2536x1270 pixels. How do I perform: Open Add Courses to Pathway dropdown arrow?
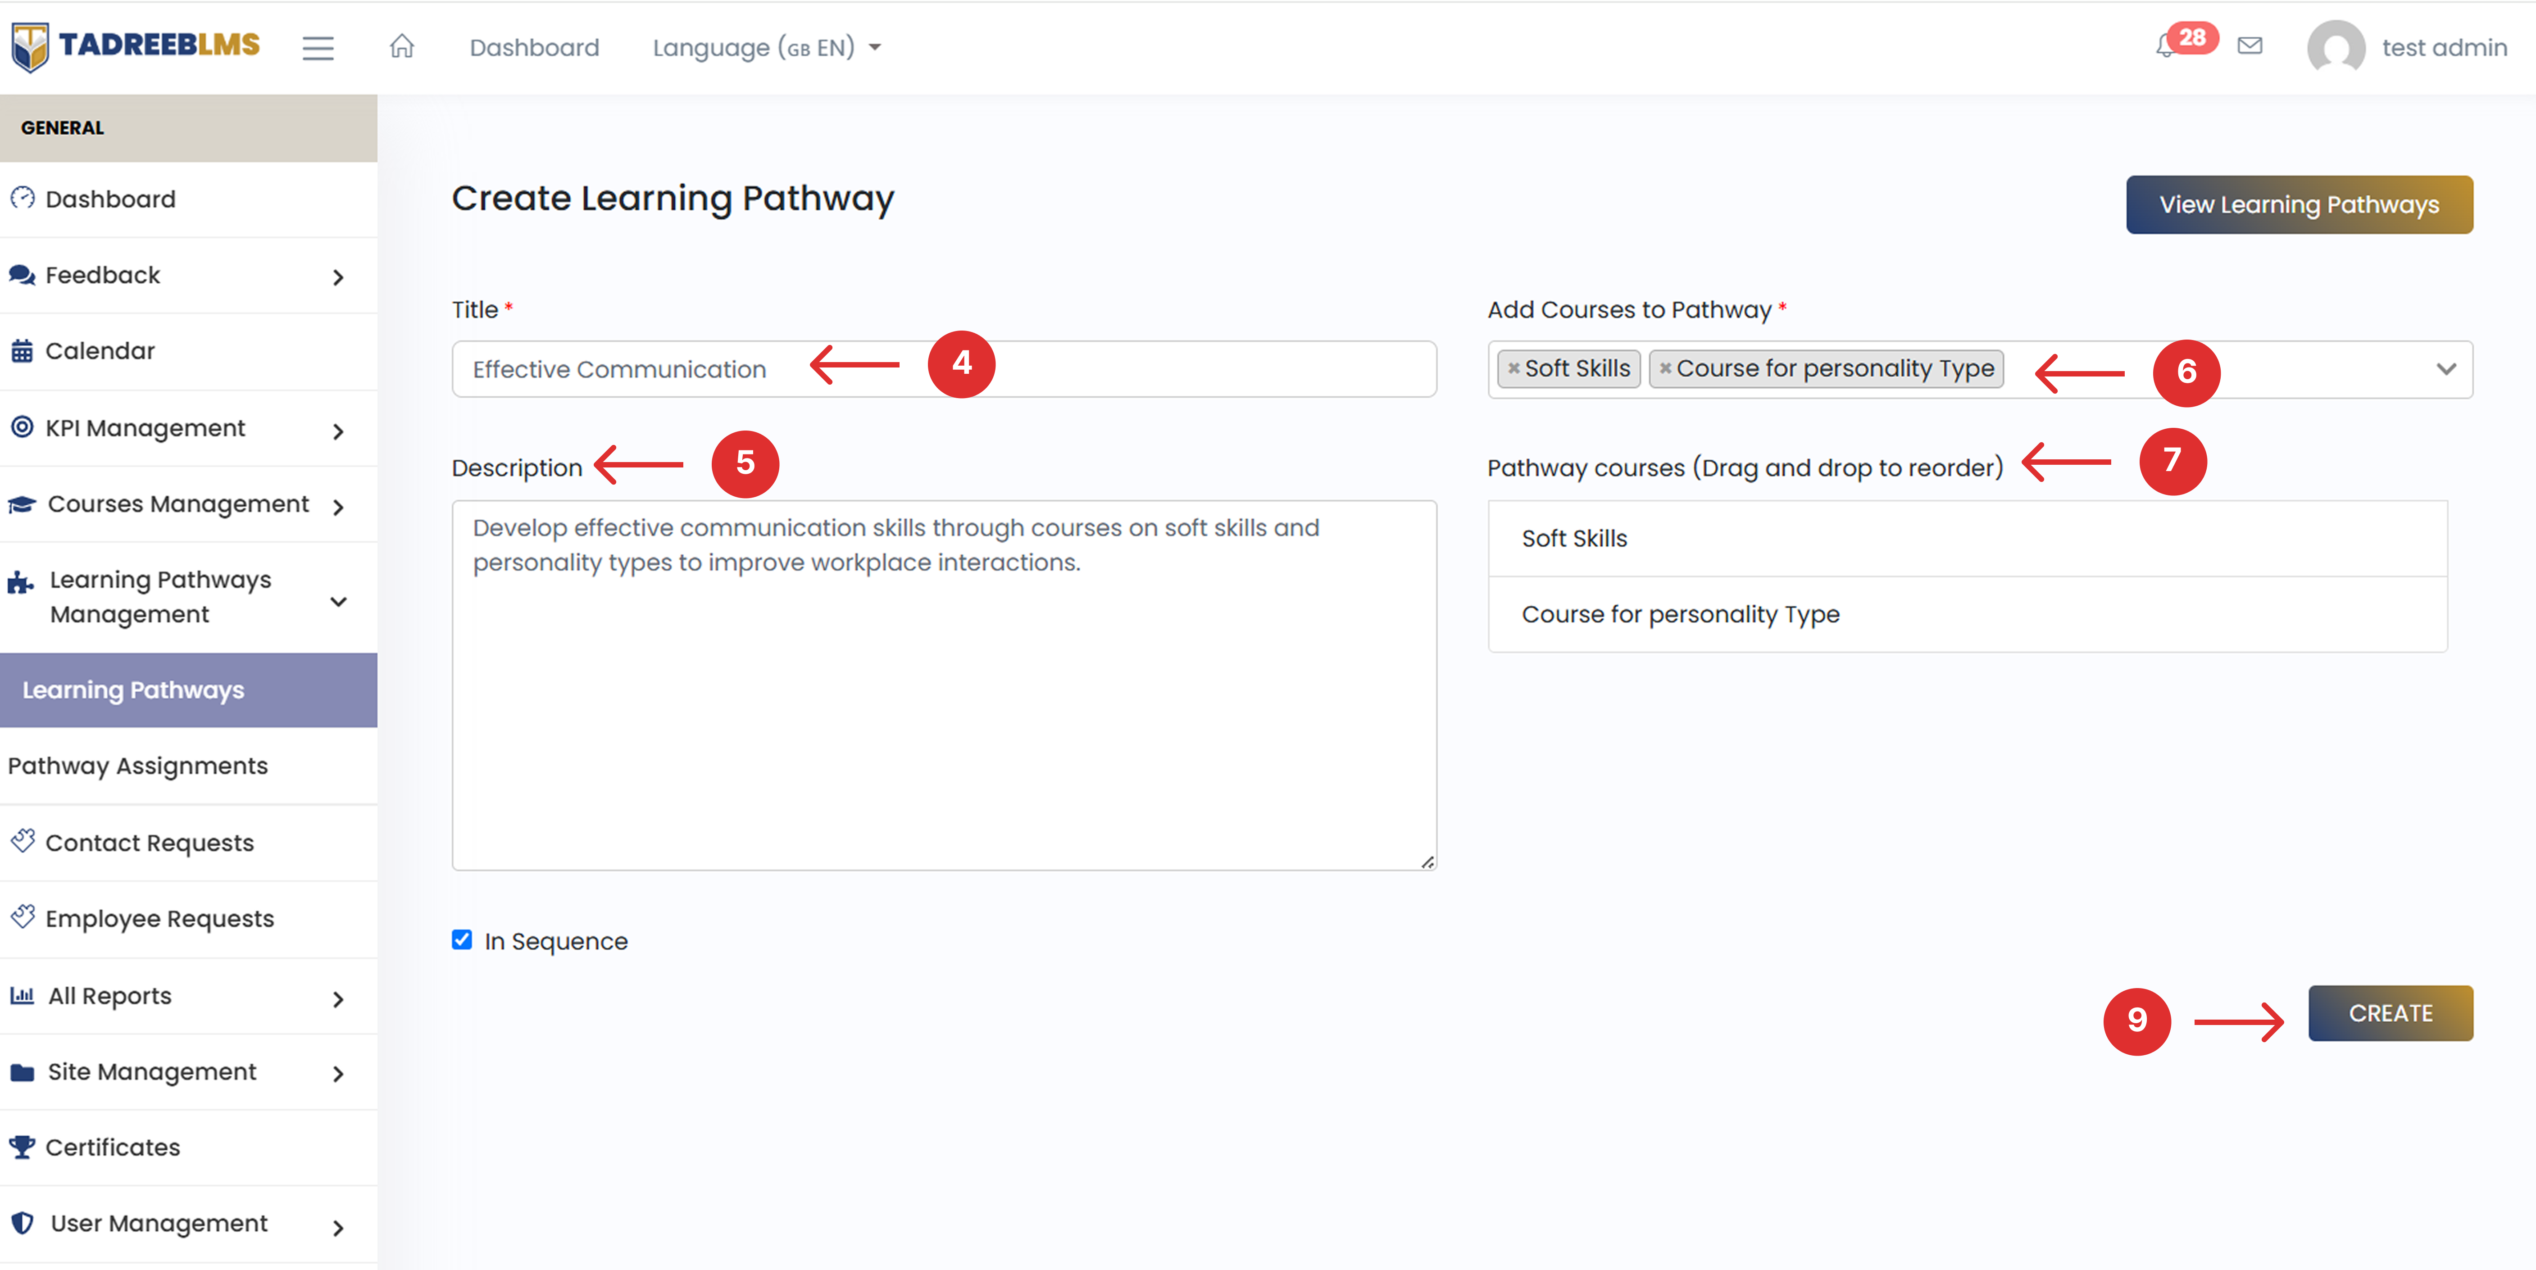point(2445,369)
